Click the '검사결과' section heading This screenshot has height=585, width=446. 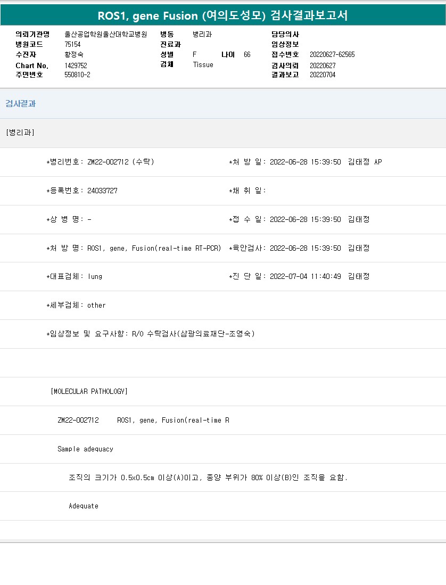[21, 104]
